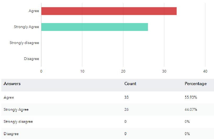
Task: Click the x-axis tick label 10
Action: tap(82, 71)
